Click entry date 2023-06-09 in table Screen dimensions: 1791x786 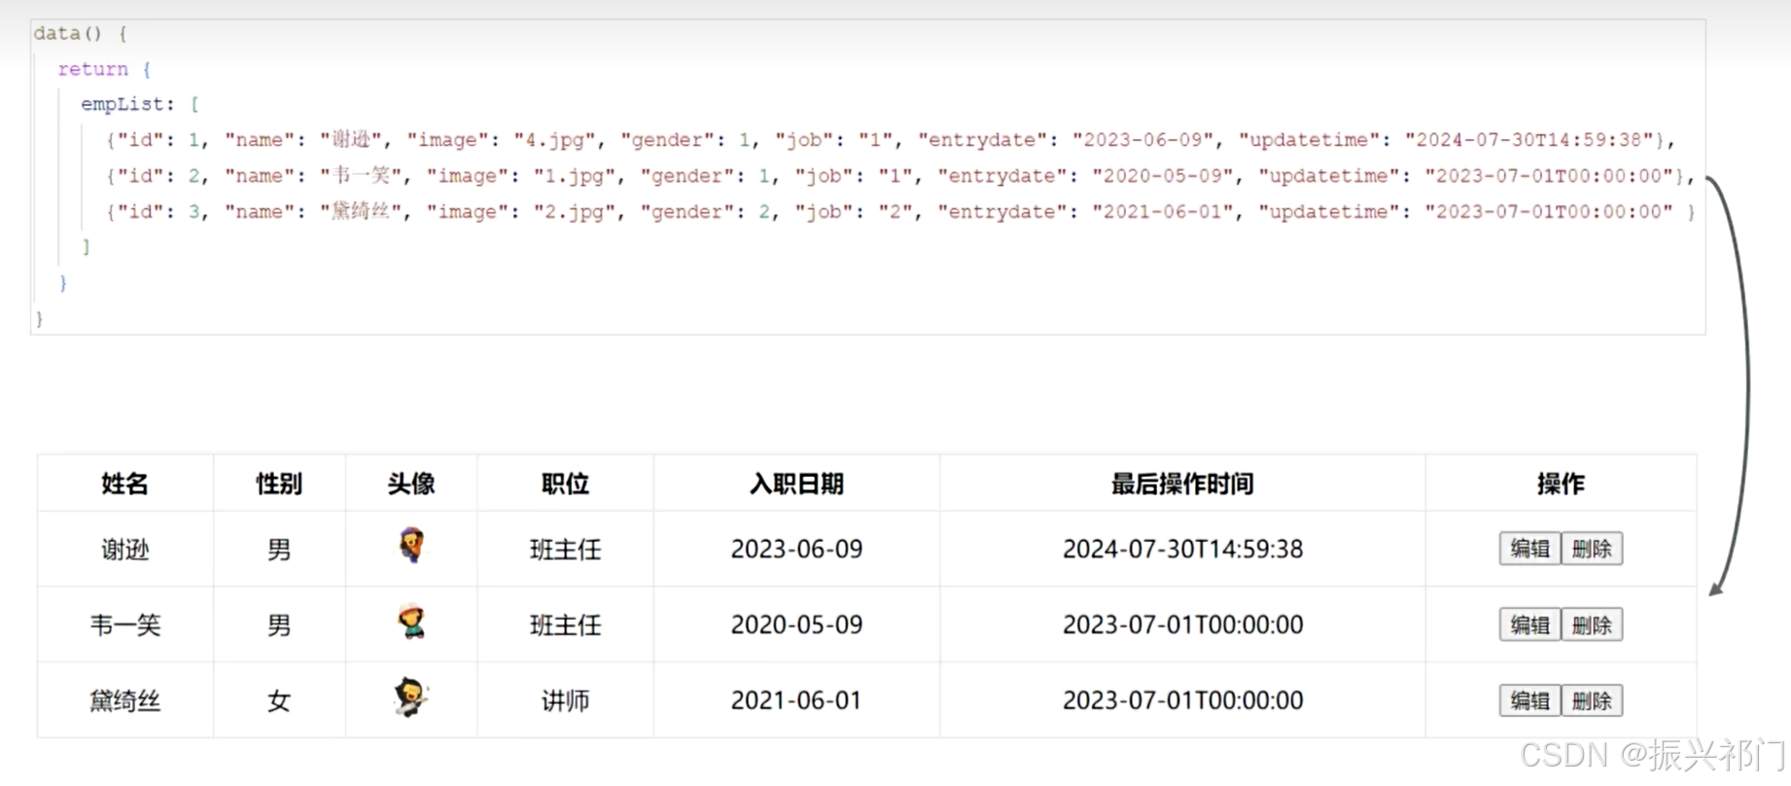pyautogui.click(x=796, y=549)
